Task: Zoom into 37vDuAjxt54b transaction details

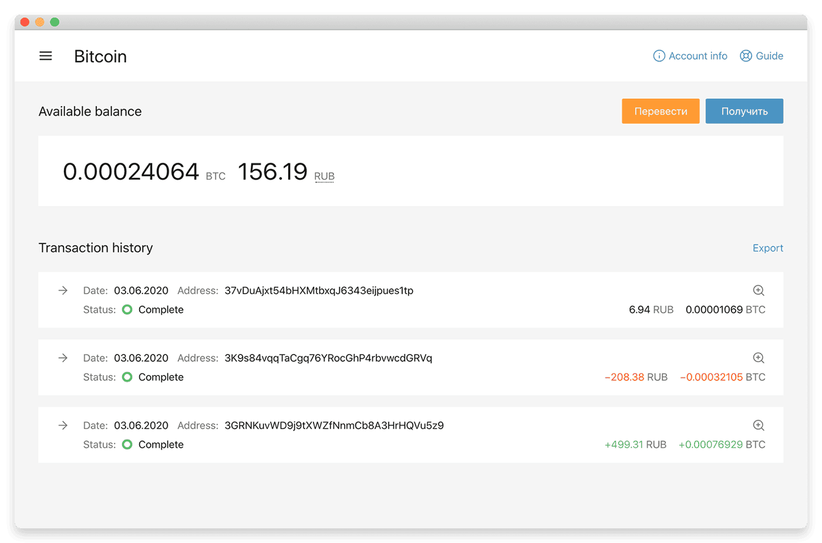Action: click(759, 290)
